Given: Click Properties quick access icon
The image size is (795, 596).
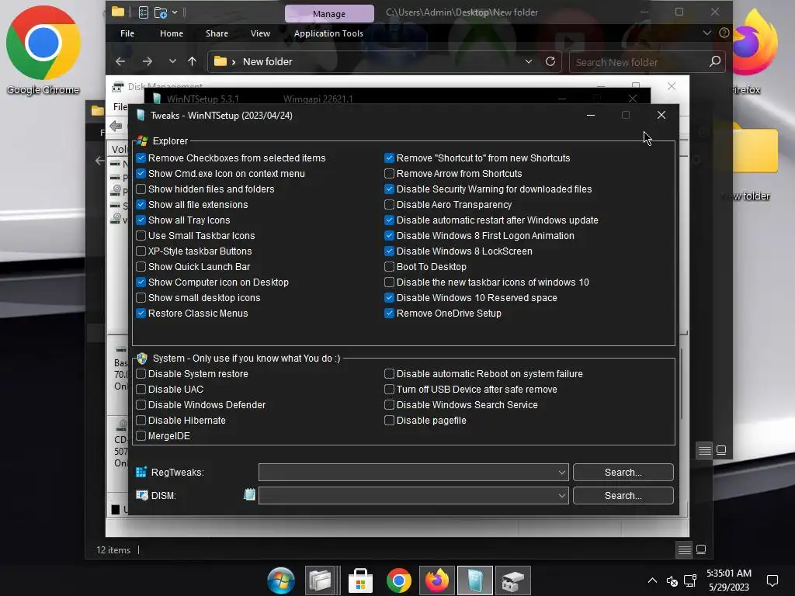Looking at the screenshot, I should [144, 12].
